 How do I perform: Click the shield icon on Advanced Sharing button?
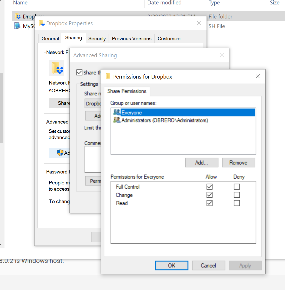coord(60,153)
